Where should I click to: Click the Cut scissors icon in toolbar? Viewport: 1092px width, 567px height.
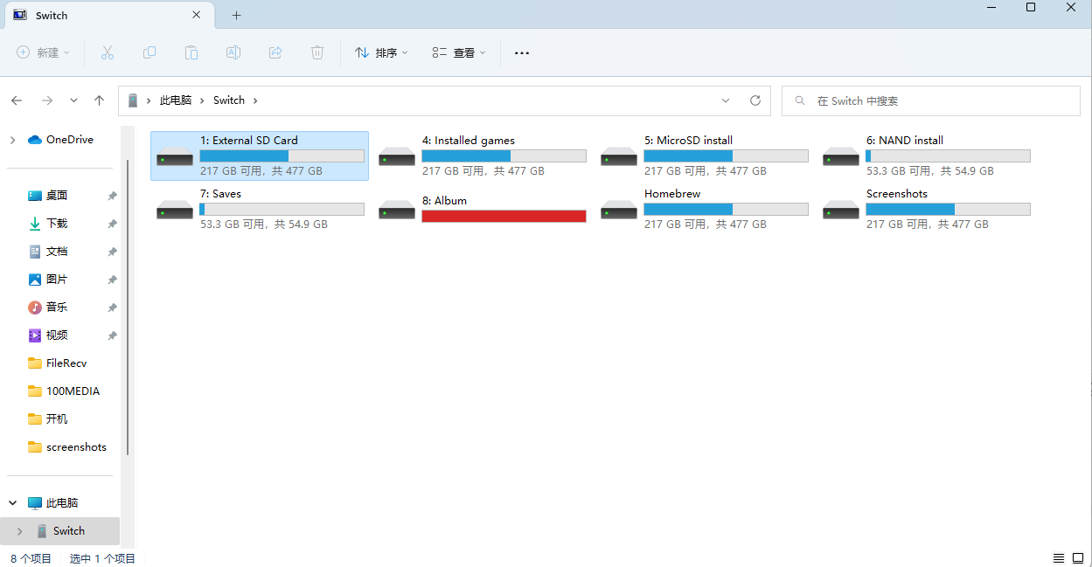tap(108, 53)
